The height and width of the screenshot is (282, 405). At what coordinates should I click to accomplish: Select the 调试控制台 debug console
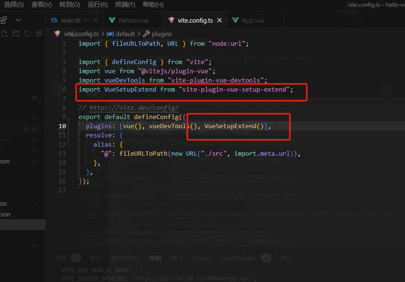125,258
